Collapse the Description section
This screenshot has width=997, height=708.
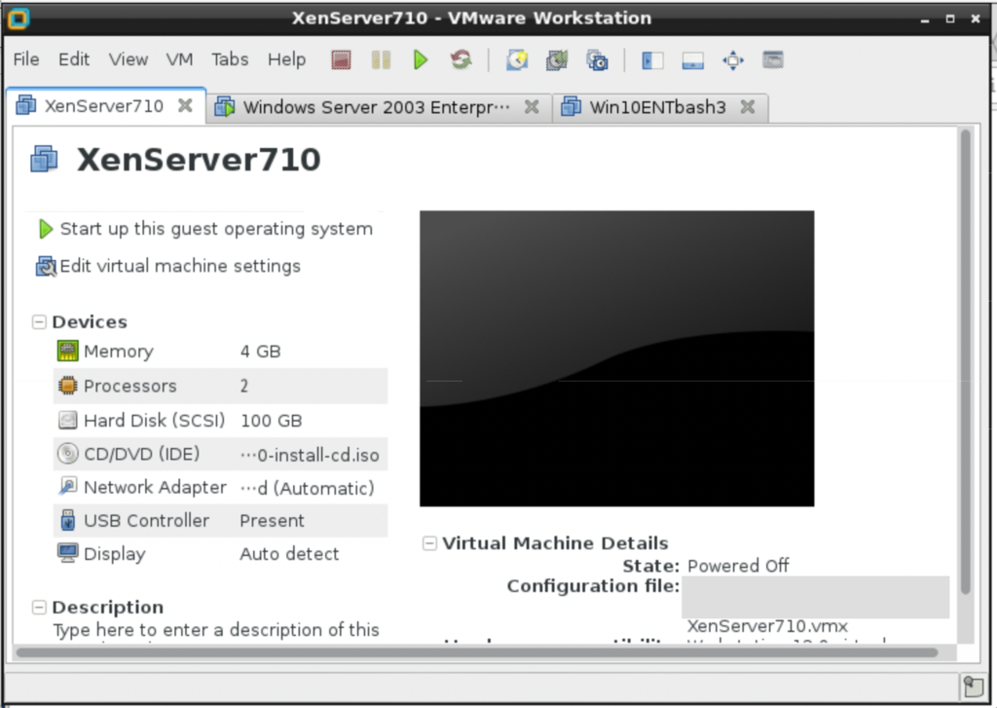tap(39, 607)
